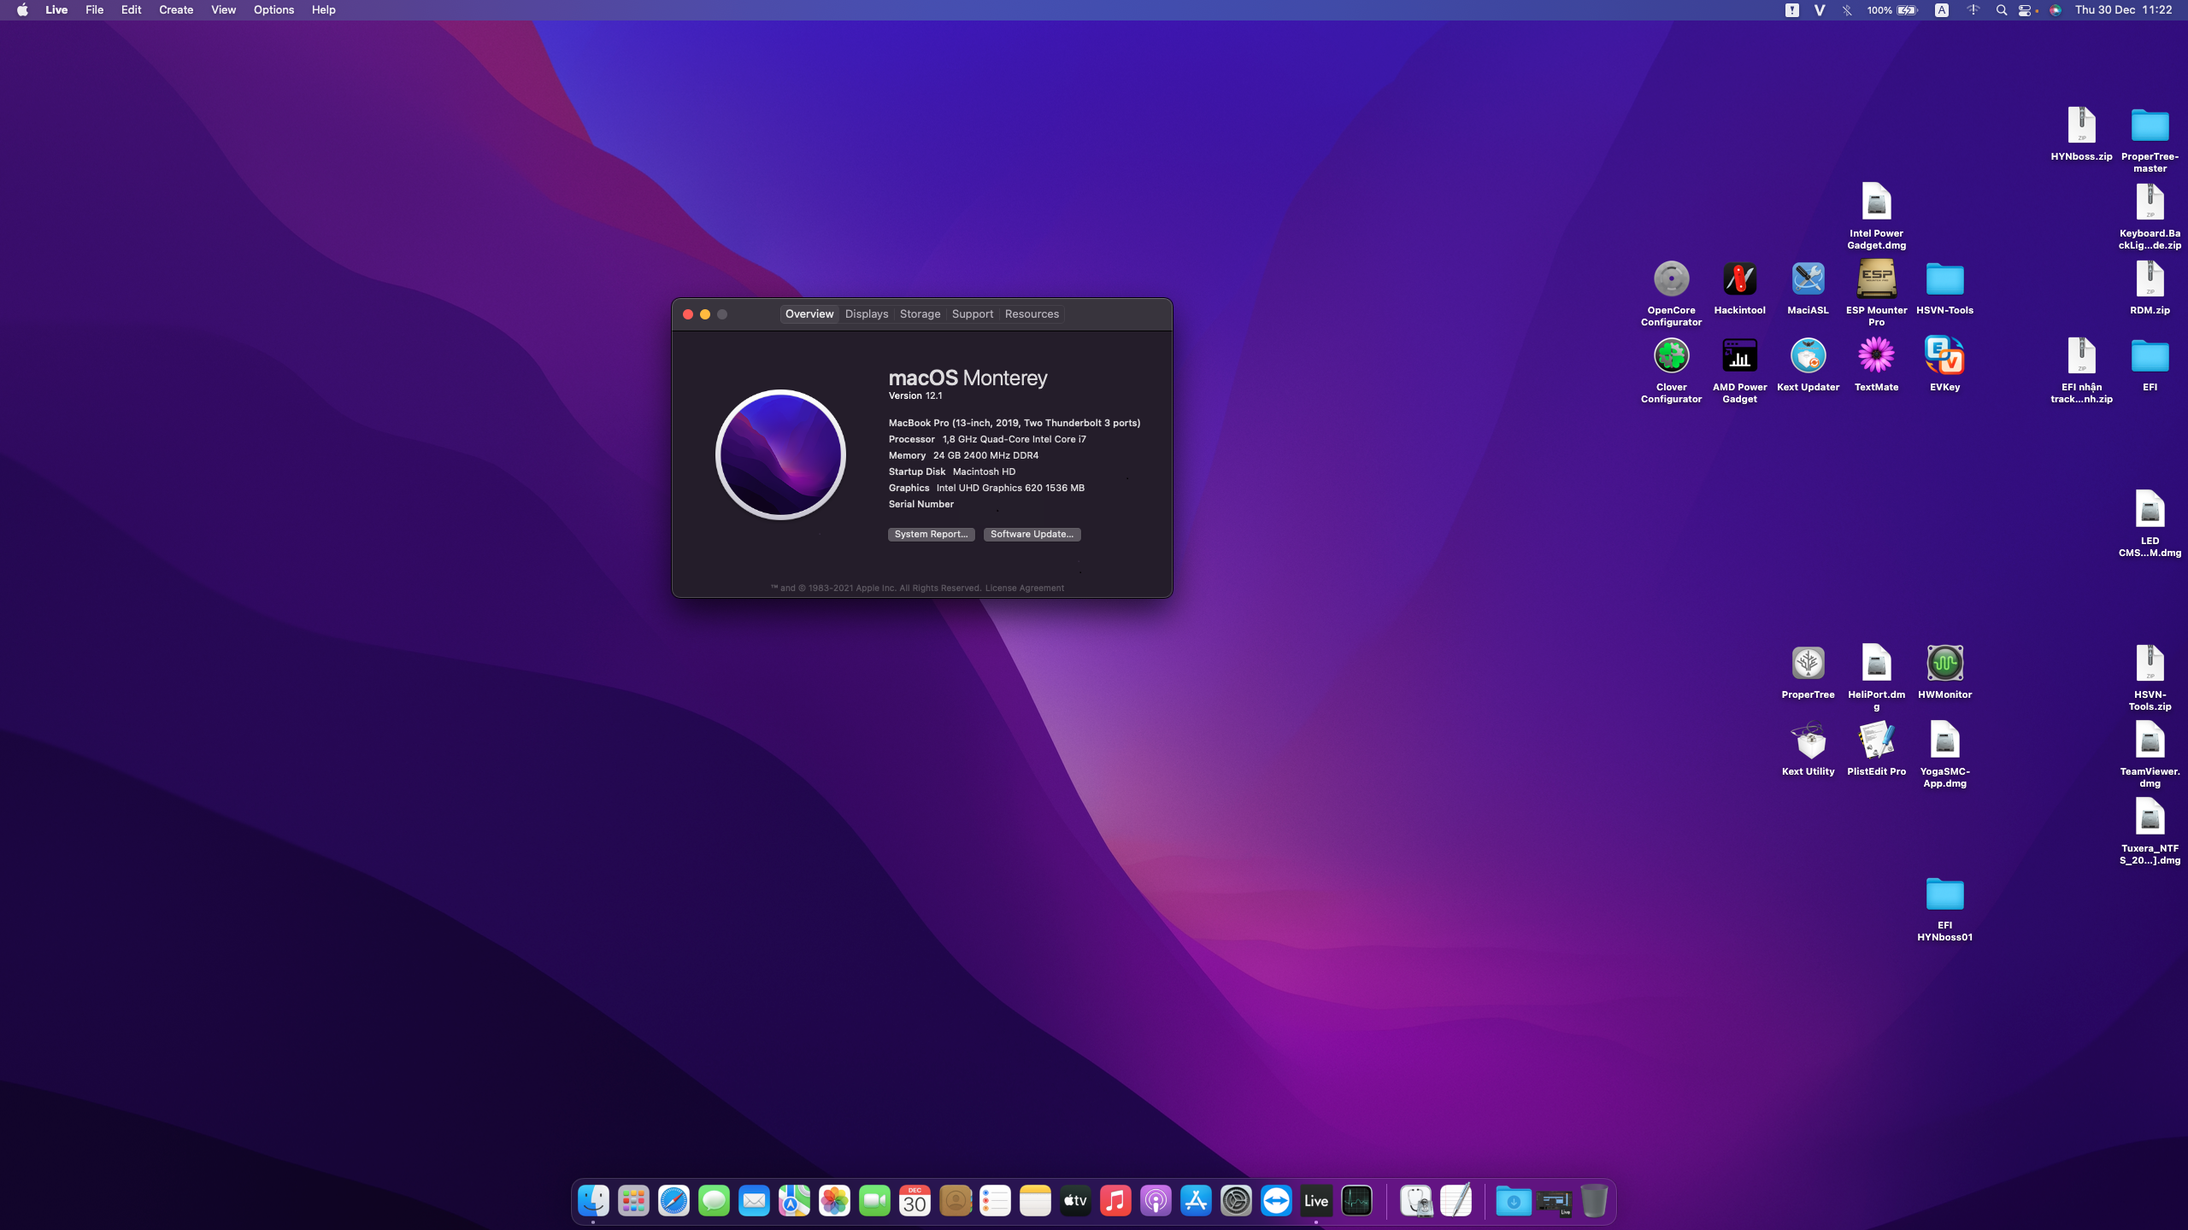Open System Preferences in the Dock

[1236, 1201]
